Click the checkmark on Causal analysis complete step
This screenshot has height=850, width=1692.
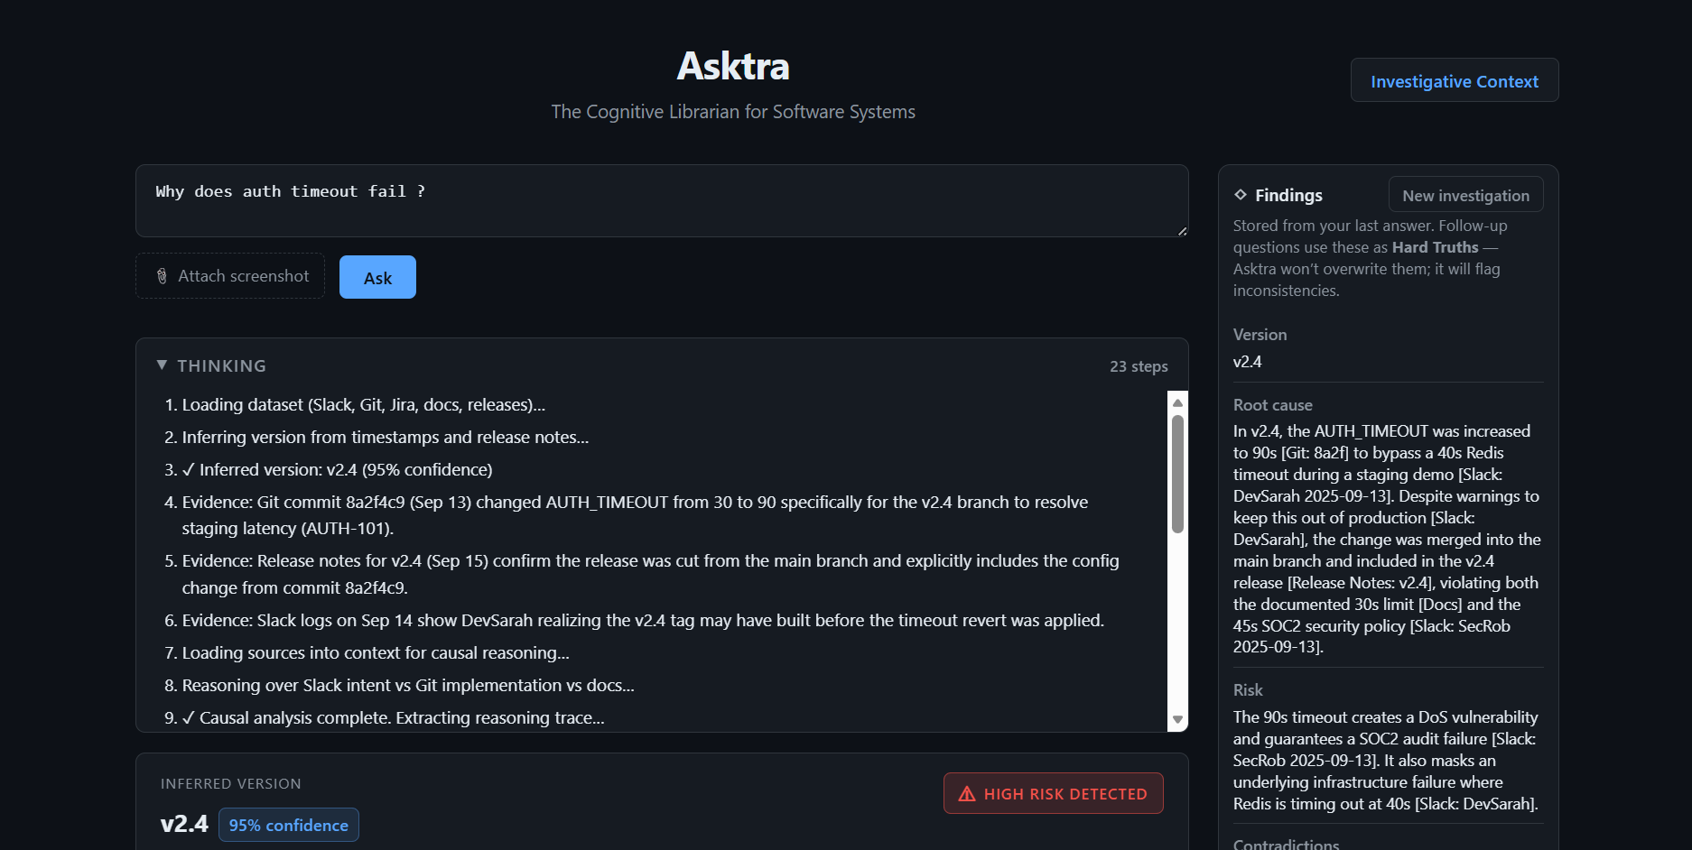[188, 718]
